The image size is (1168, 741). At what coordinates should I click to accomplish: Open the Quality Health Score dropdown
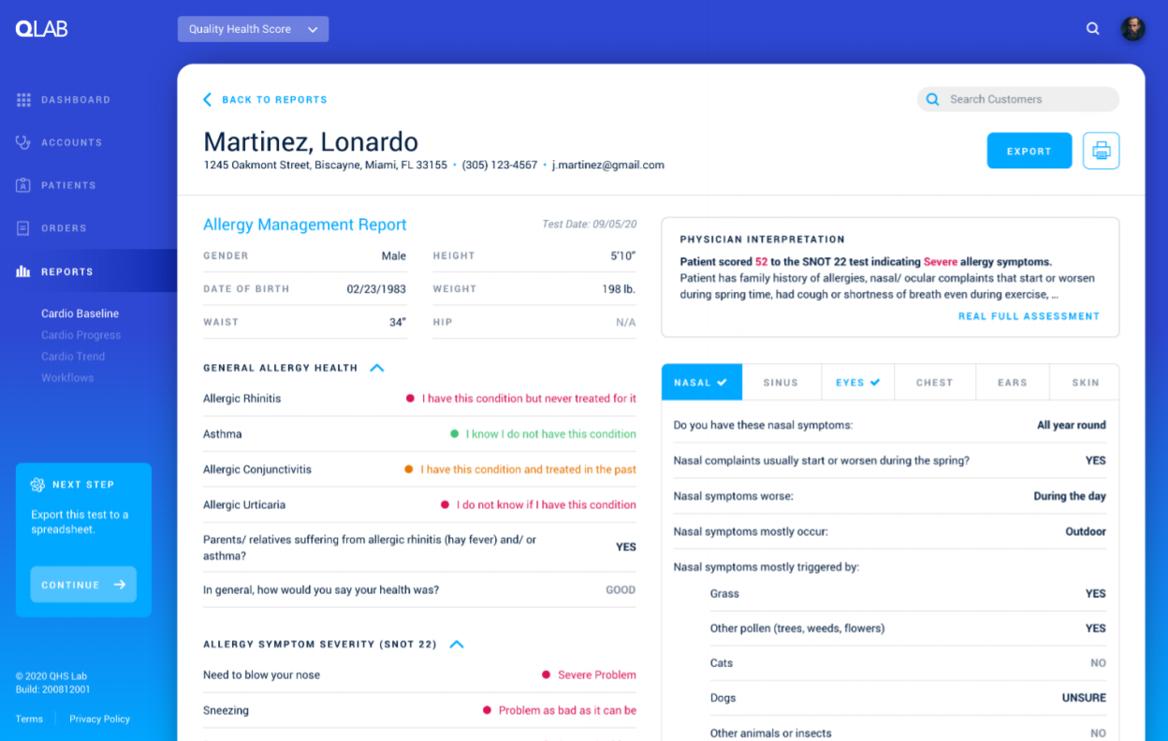point(253,29)
